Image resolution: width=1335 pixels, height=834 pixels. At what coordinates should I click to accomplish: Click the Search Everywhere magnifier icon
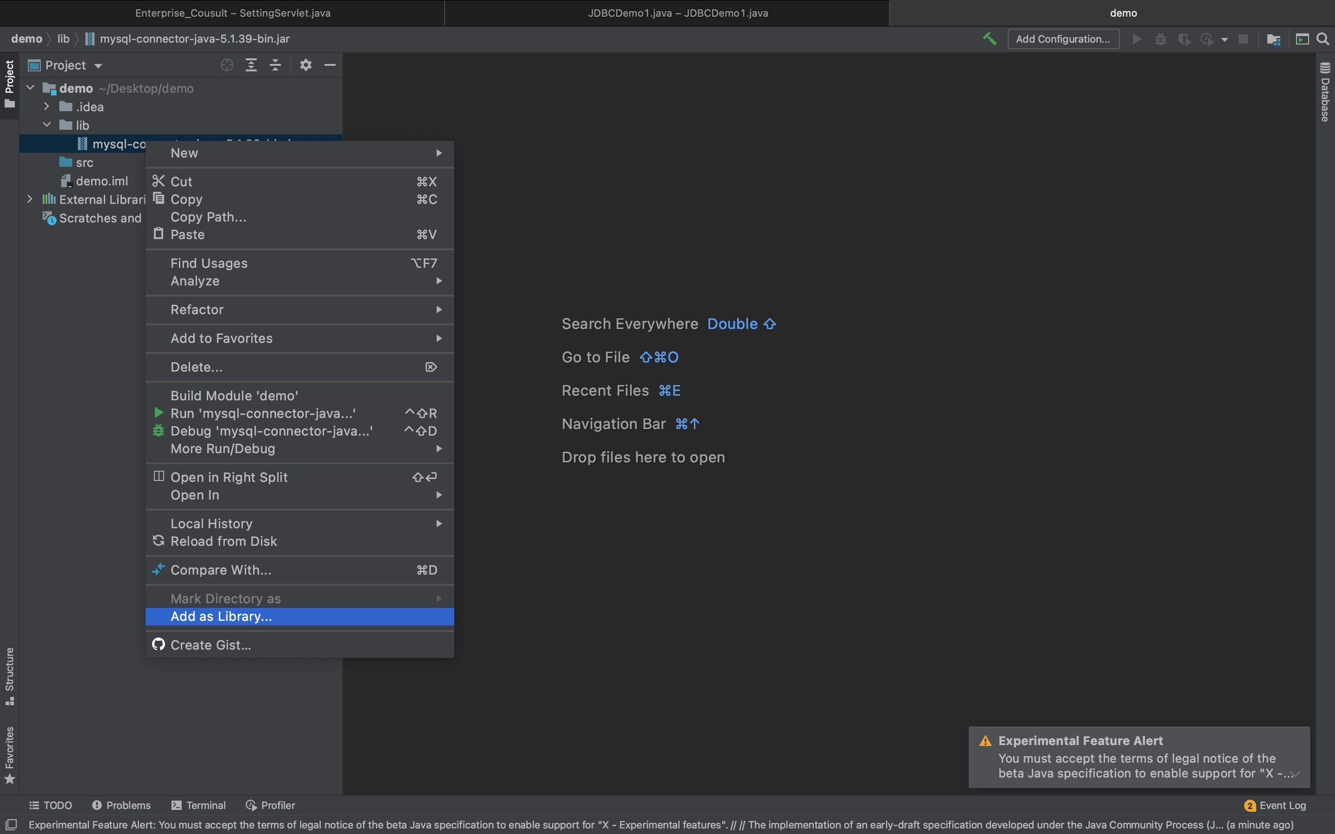[x=1322, y=38]
